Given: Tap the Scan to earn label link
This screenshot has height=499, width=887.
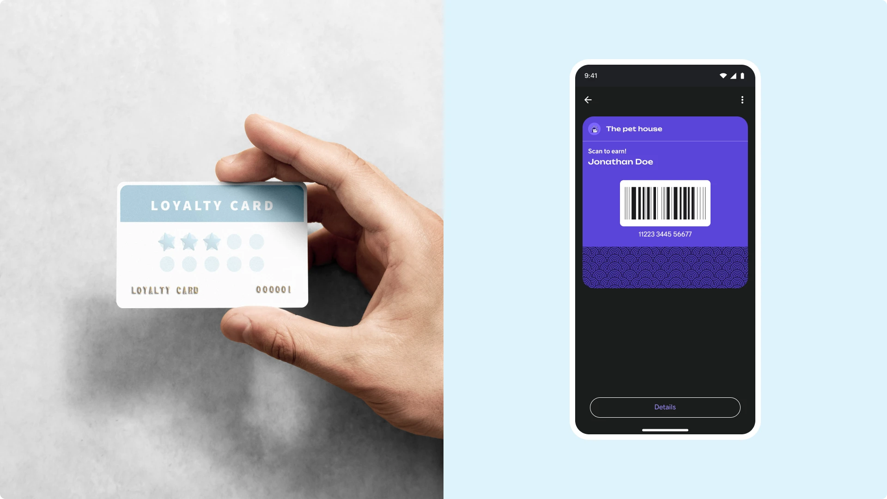Looking at the screenshot, I should pos(607,151).
